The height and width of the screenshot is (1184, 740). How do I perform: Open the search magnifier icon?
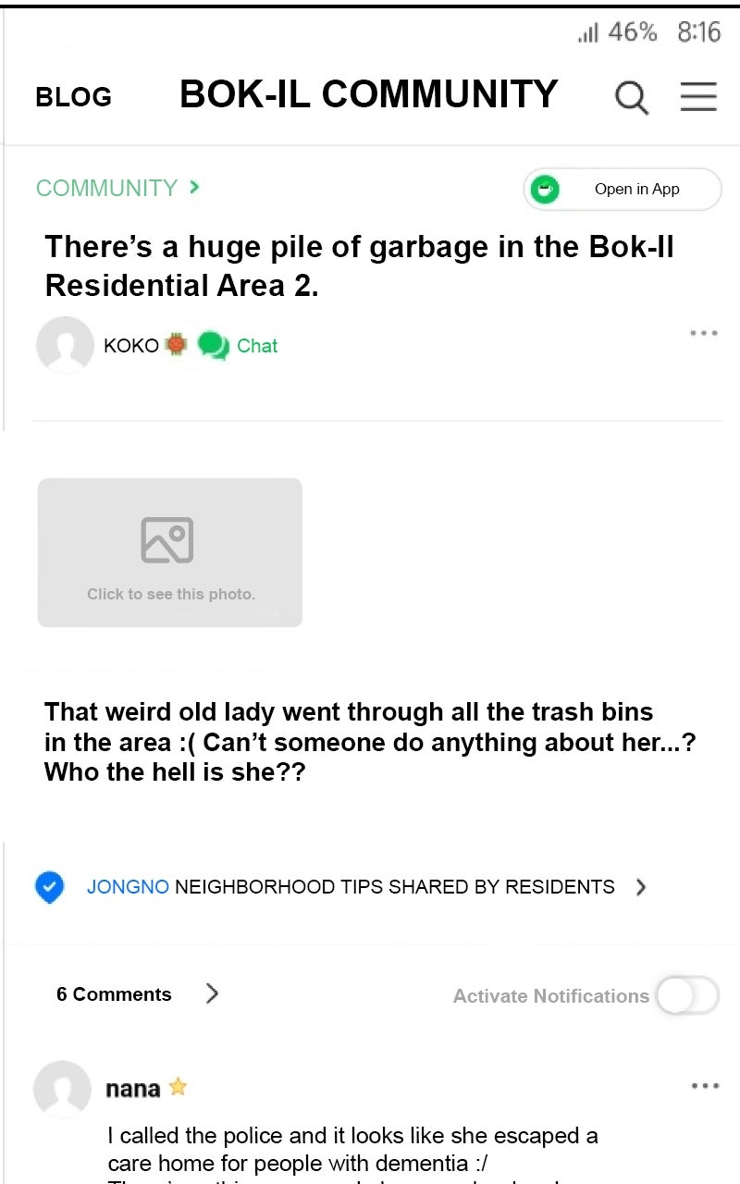click(x=631, y=96)
